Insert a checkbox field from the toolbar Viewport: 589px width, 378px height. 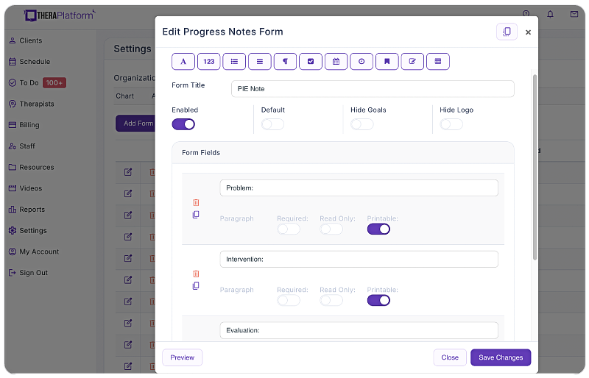pyautogui.click(x=311, y=62)
